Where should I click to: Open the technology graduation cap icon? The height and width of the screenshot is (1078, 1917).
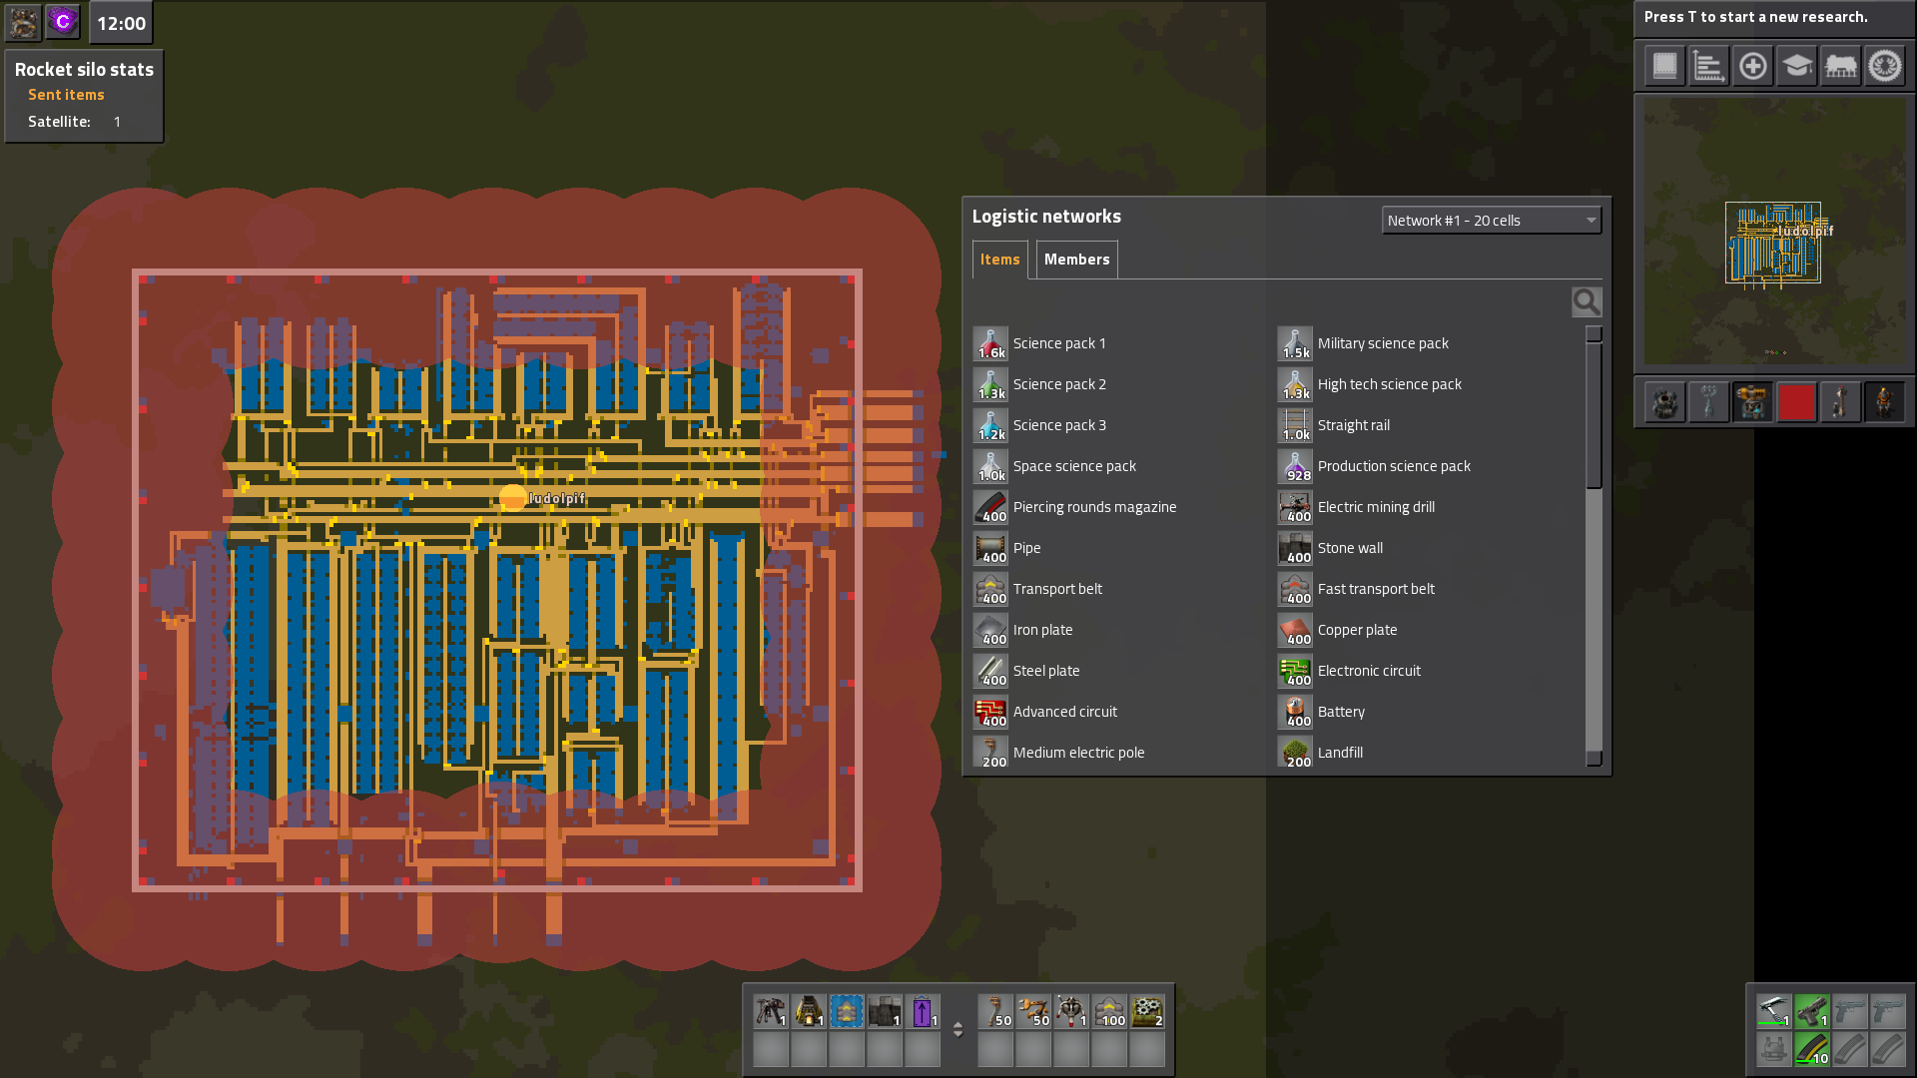coord(1796,67)
